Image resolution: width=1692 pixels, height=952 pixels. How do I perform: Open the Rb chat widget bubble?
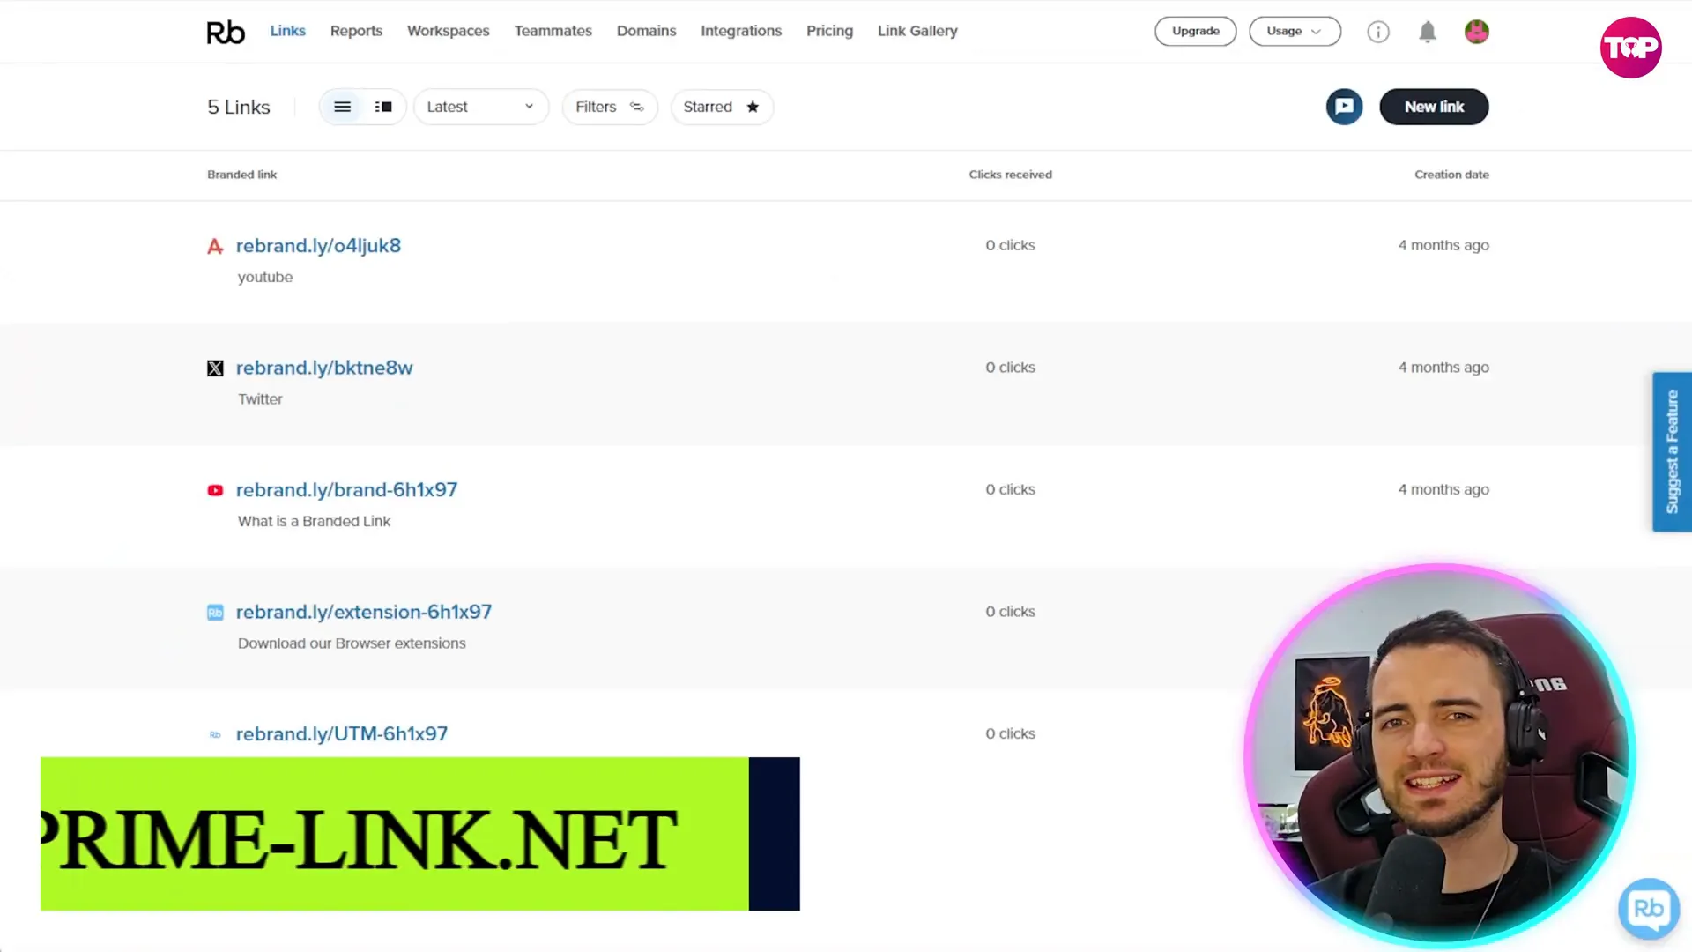coord(1648,908)
